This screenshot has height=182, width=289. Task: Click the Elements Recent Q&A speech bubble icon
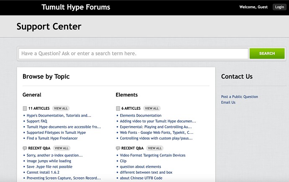118,148
